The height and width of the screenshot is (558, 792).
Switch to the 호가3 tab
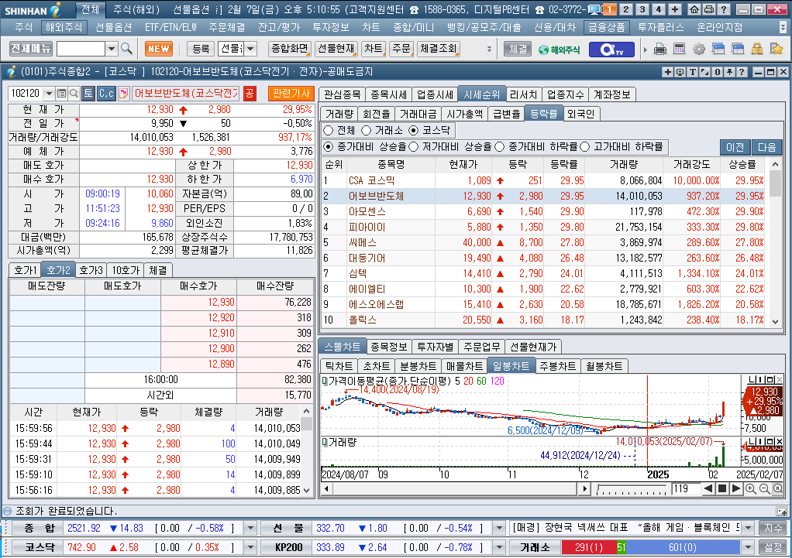pyautogui.click(x=91, y=270)
